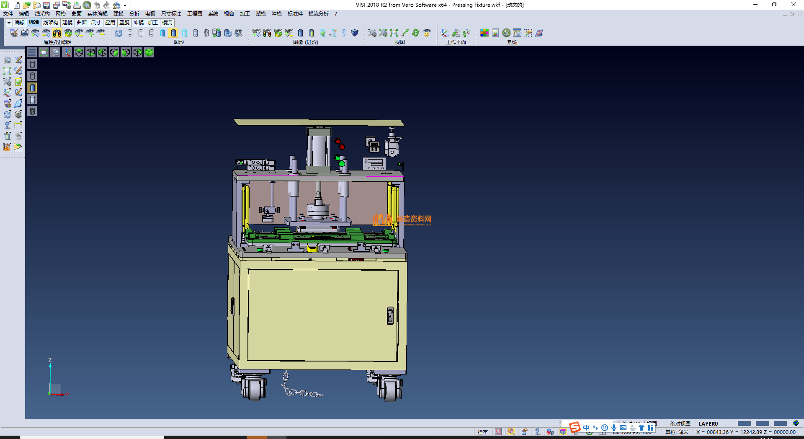Click the color palette icon in 系统 group
The image size is (804, 439).
pyautogui.click(x=484, y=33)
